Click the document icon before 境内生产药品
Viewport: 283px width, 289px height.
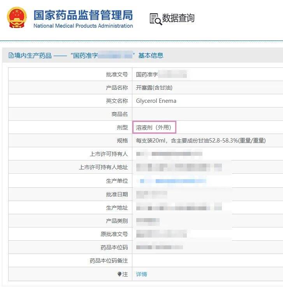pyautogui.click(x=11, y=55)
